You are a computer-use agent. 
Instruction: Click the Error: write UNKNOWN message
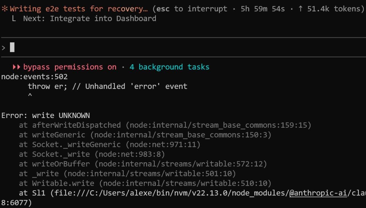(45, 115)
